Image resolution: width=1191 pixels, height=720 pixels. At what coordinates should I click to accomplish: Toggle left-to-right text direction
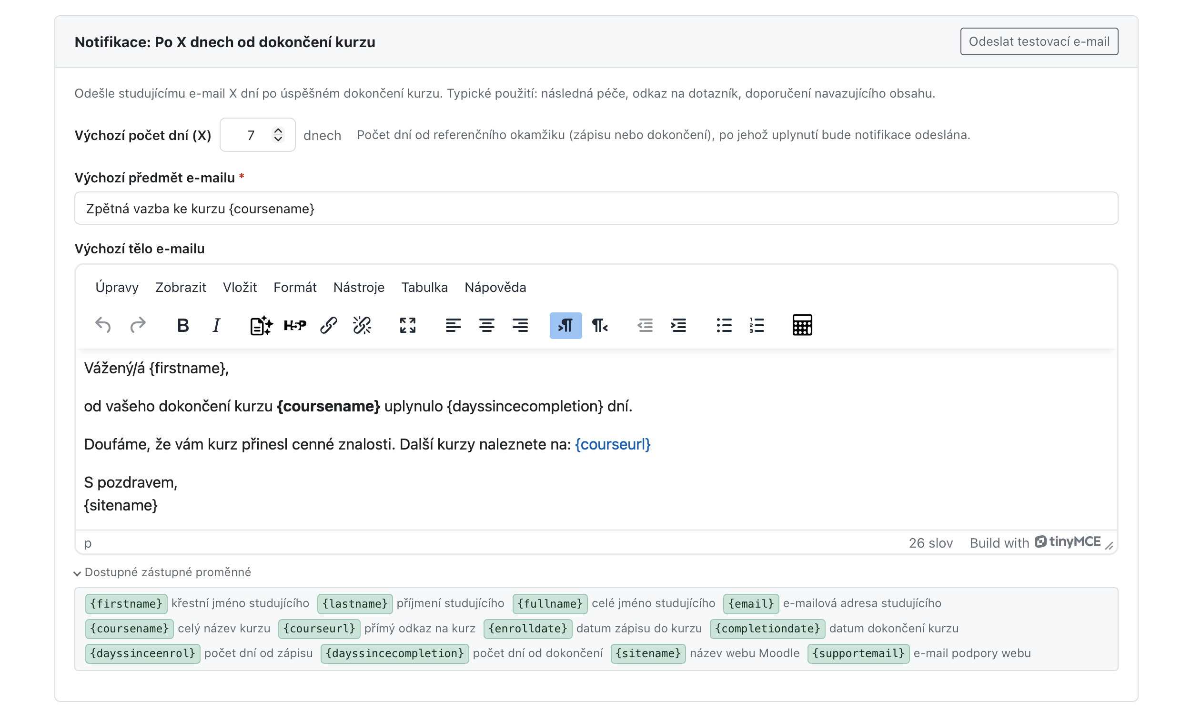pos(565,326)
